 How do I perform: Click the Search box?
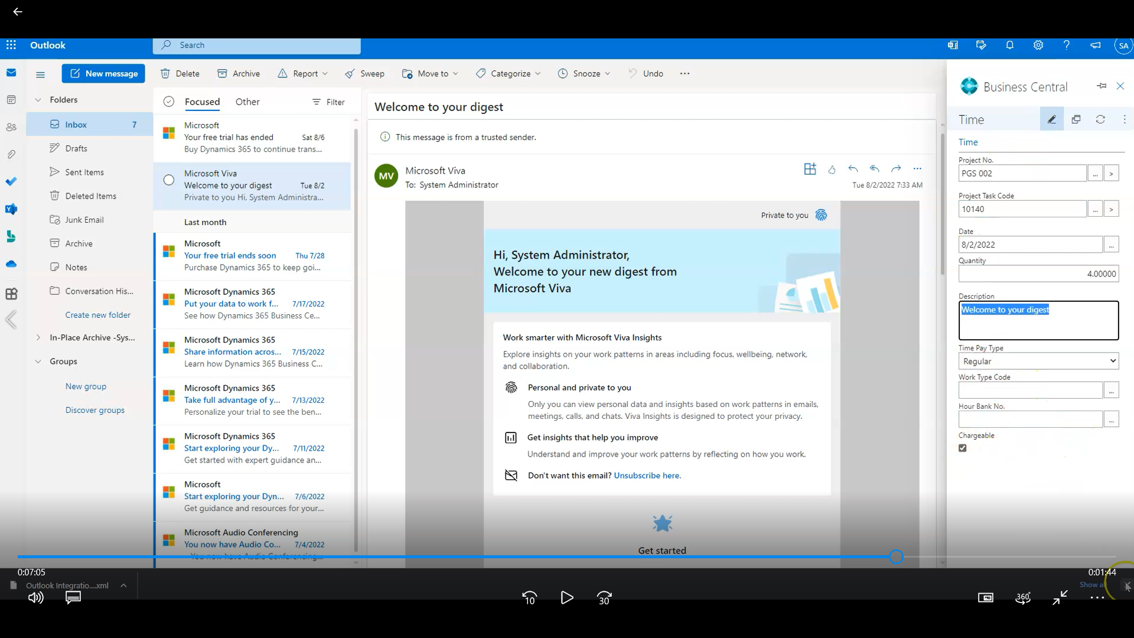point(257,45)
